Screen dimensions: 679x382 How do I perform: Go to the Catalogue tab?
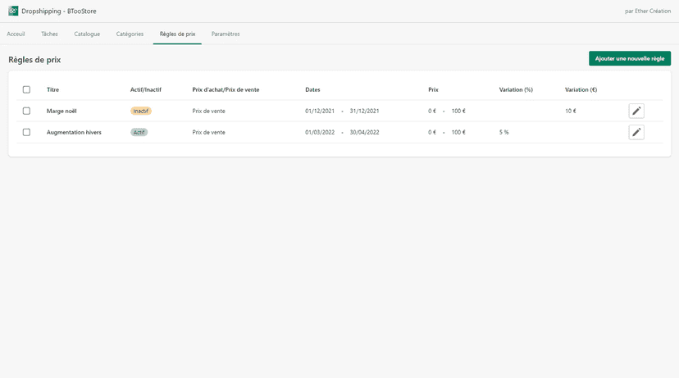(x=87, y=34)
